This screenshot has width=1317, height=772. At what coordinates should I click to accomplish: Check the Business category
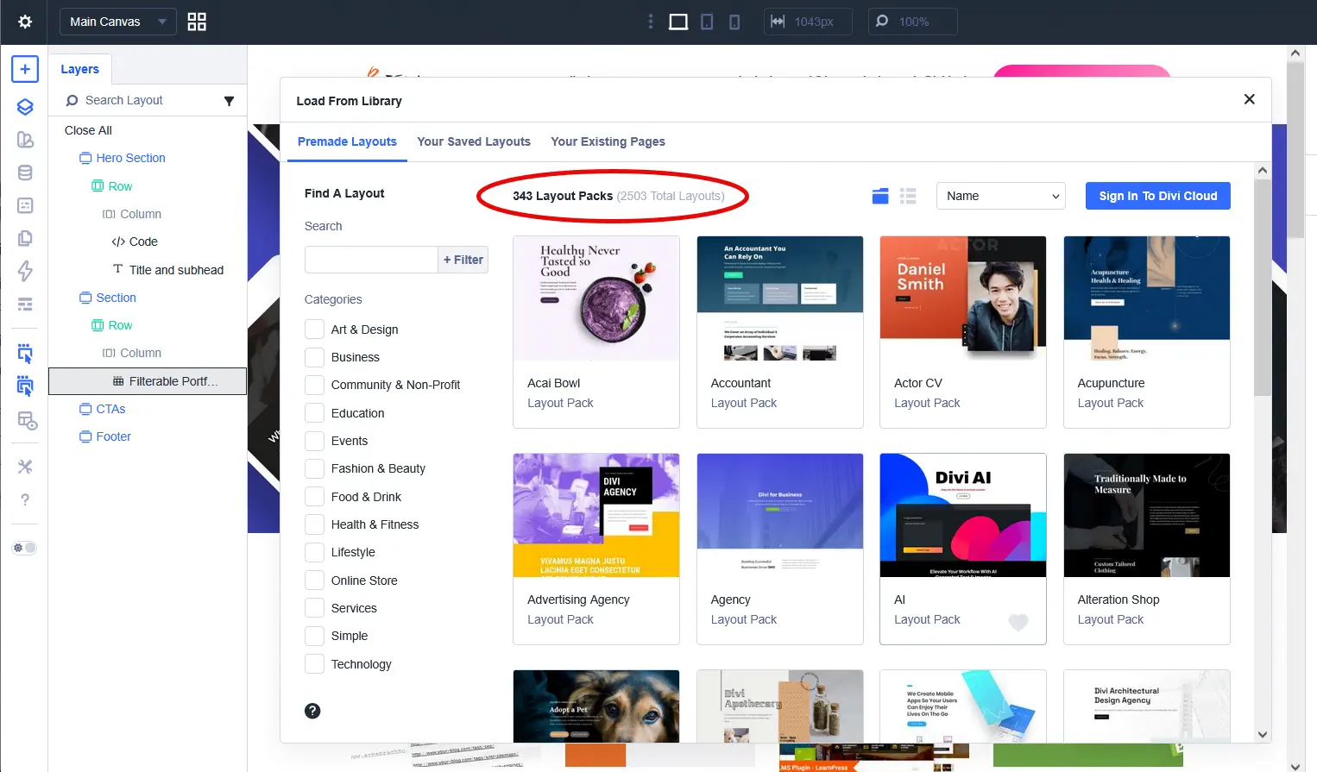314,357
